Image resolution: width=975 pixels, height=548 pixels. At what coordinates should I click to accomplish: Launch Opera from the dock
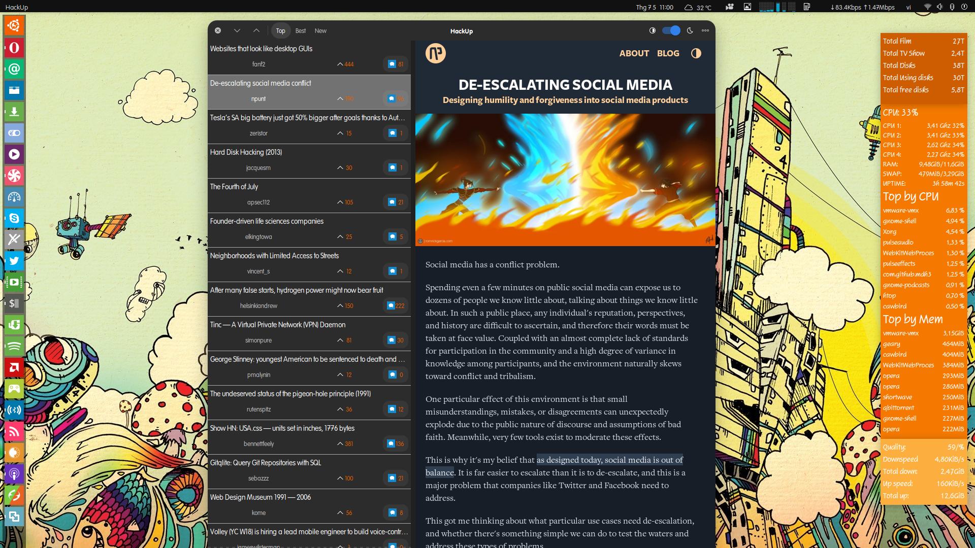coord(14,48)
